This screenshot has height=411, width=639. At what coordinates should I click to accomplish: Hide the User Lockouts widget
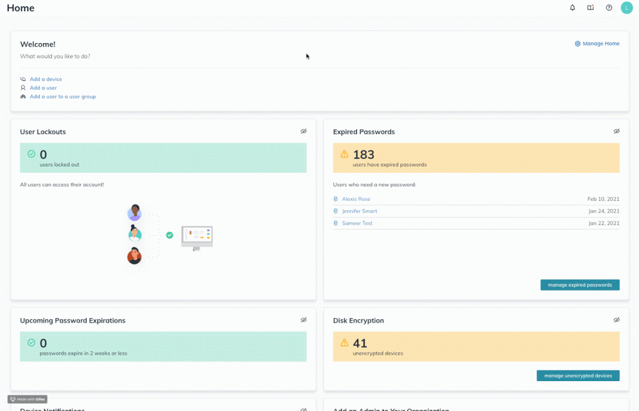click(303, 132)
